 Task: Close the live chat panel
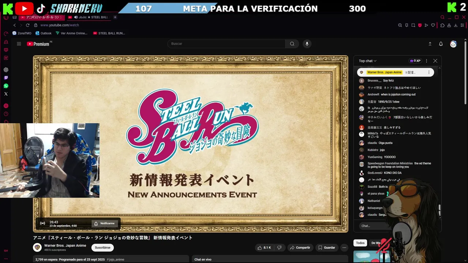coord(435,61)
